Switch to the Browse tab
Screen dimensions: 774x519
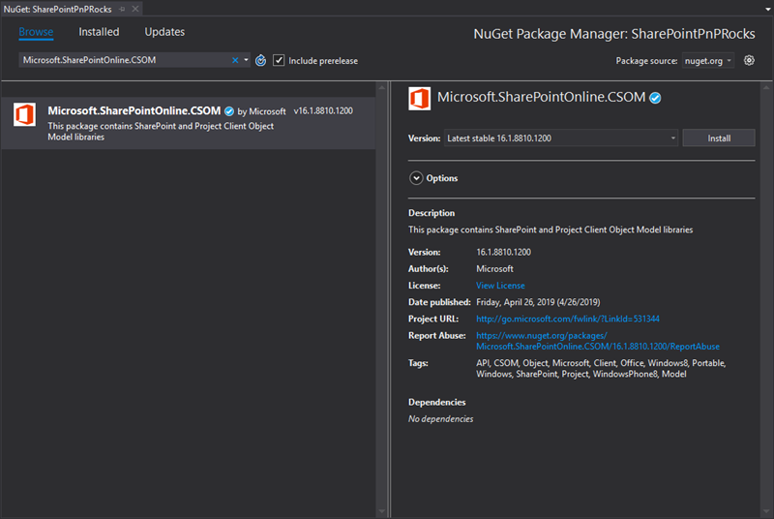pos(36,32)
